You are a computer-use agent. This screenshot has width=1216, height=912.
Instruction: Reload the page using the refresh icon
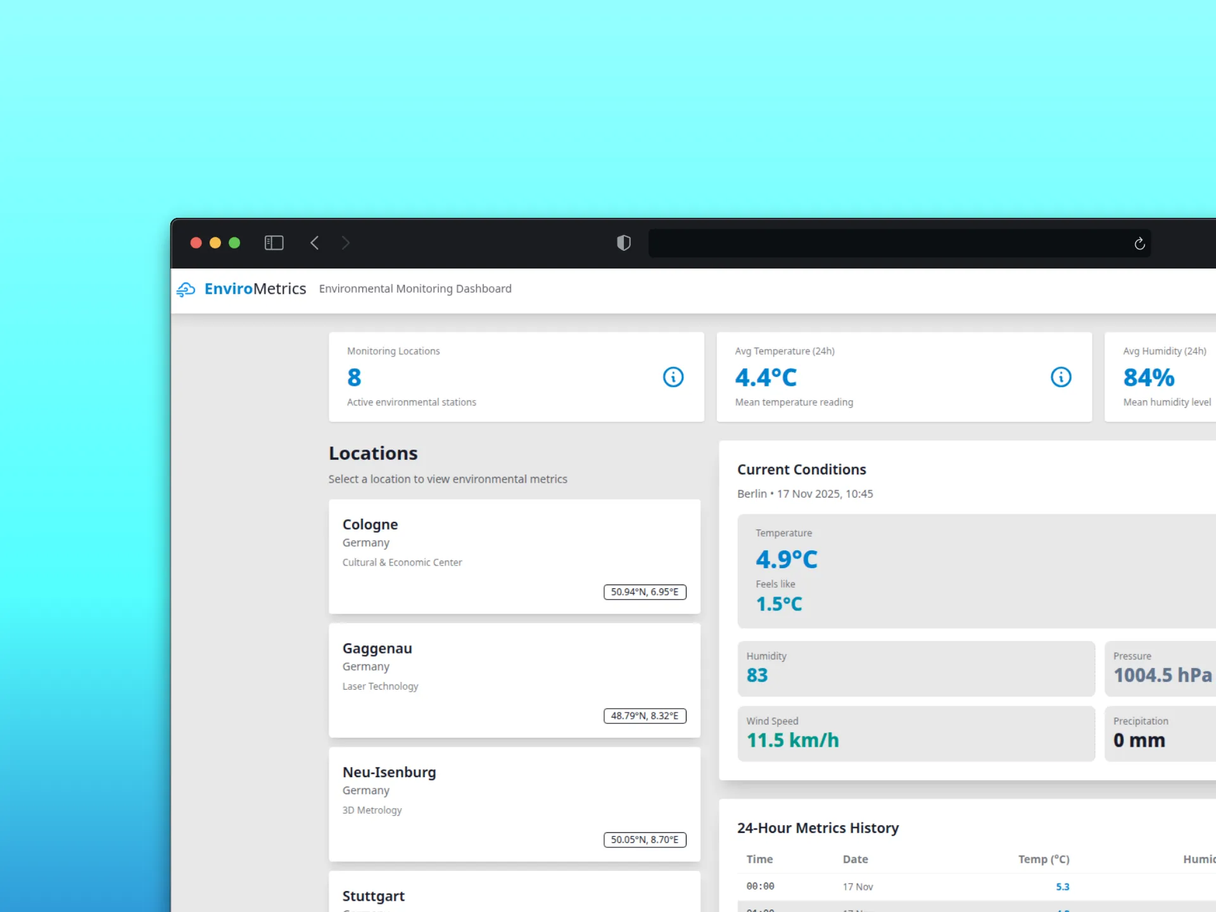pyautogui.click(x=1139, y=243)
